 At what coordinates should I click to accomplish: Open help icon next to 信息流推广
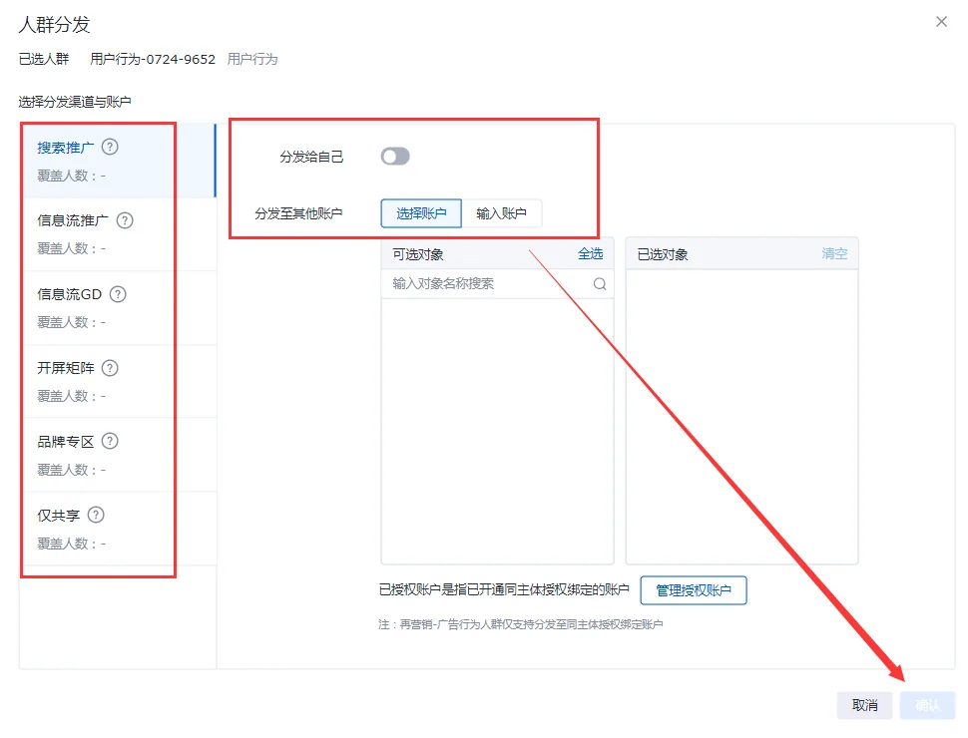point(125,220)
